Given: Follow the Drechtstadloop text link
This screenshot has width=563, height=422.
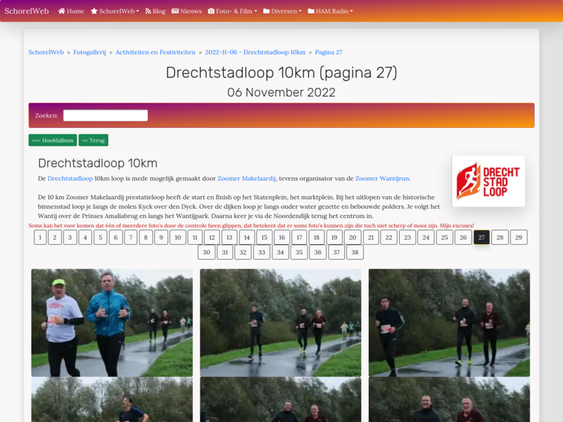Looking at the screenshot, I should (x=70, y=179).
